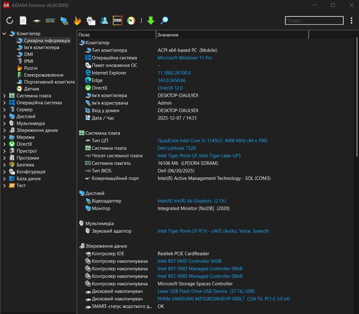Open the Intel Iris Xe Graphics link

192,201
